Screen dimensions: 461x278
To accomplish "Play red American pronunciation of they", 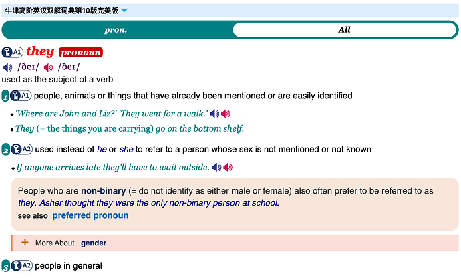I will click(48, 67).
